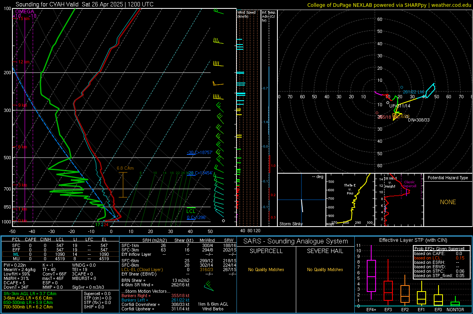Image resolution: width=473 pixels, height=314 pixels.
Task: Click the 9 km height marker
Action: (22, 105)
